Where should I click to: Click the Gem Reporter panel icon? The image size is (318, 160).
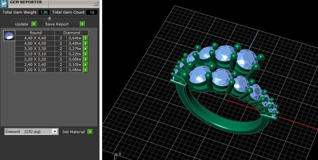pos(4,4)
